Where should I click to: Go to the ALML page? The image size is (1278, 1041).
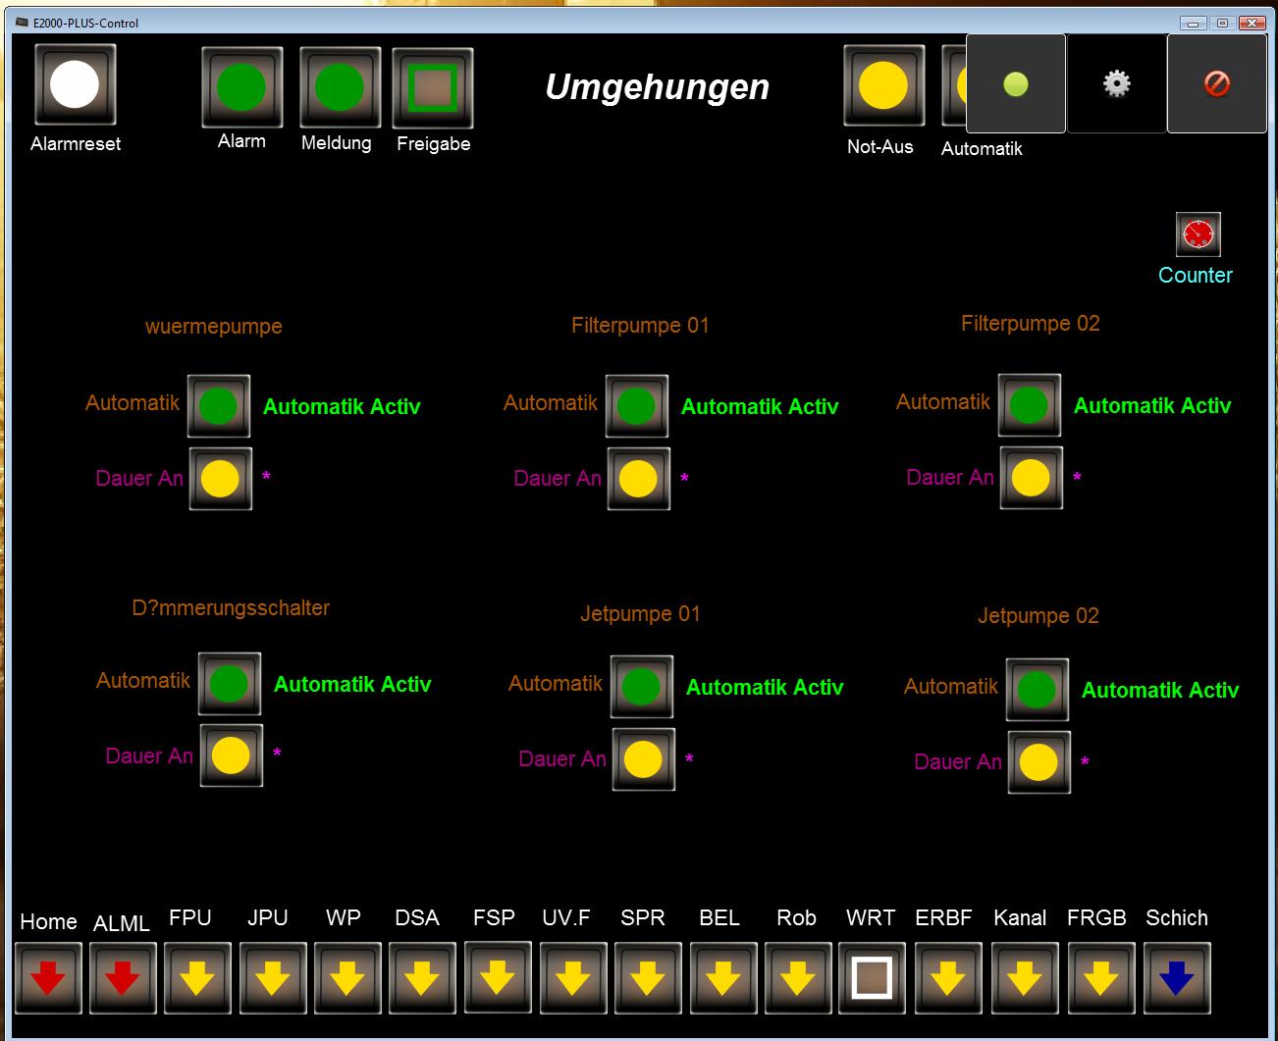coord(123,978)
